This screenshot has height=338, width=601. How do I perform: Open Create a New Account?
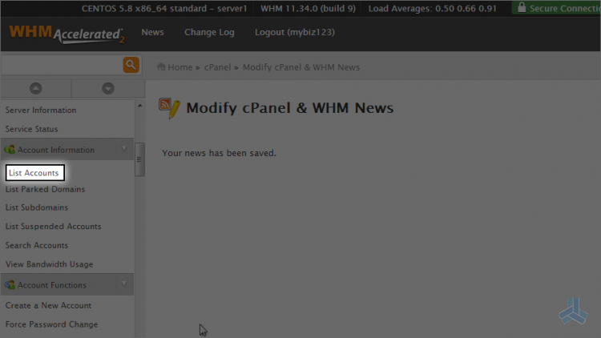(48, 305)
